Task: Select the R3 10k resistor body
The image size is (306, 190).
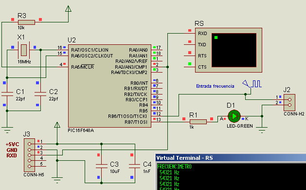Action: coord(26,22)
